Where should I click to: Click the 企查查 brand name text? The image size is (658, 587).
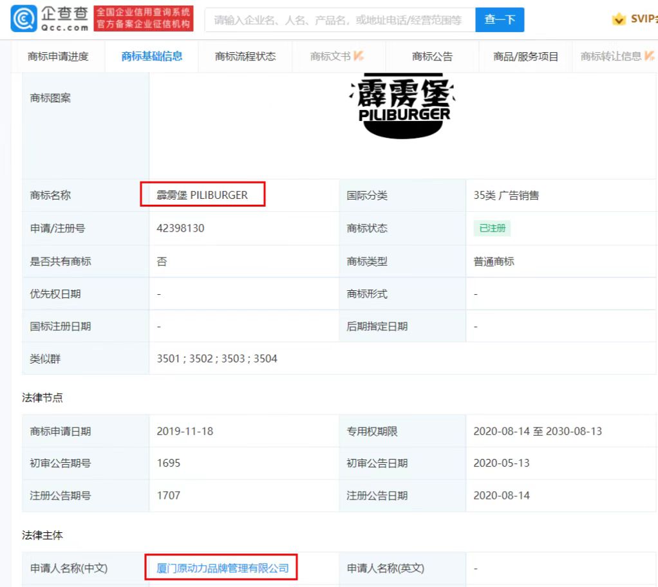click(x=64, y=14)
